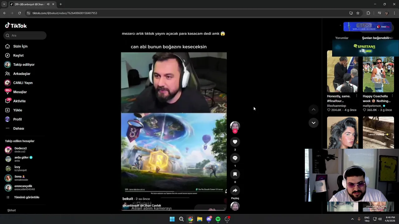Image resolution: width=399 pixels, height=224 pixels.
Task: Open lifeofsammiep profile link
Action: point(336,106)
